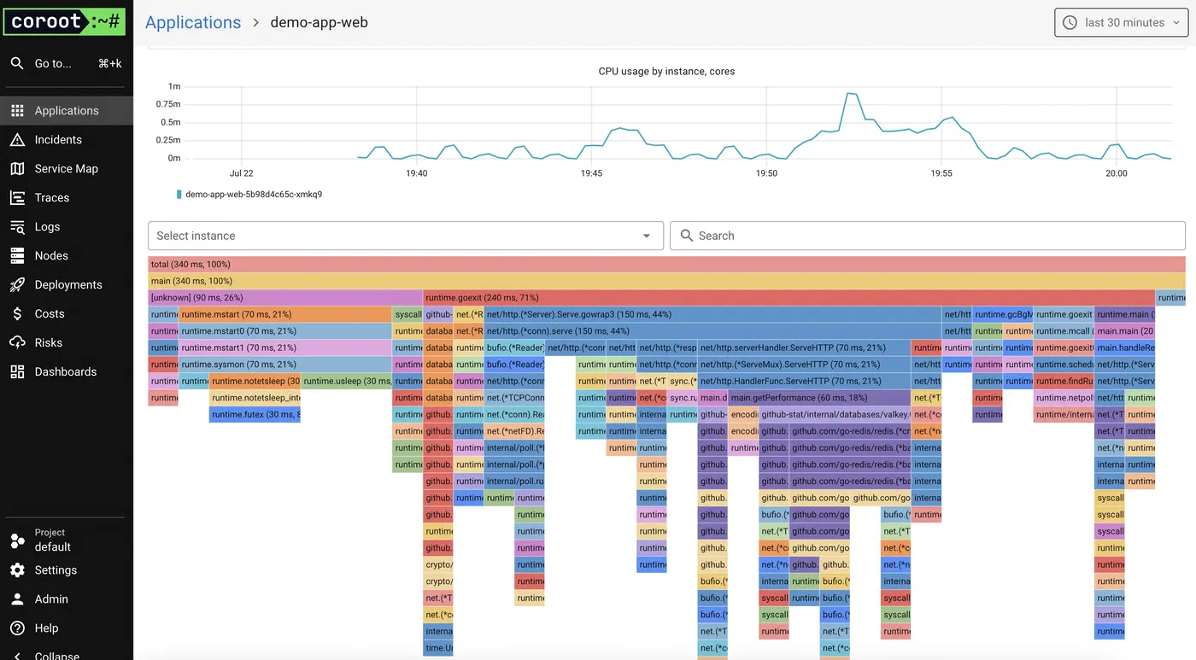The width and height of the screenshot is (1196, 660).
Task: Click the magnifier icon in flamegraph search
Action: tap(686, 236)
